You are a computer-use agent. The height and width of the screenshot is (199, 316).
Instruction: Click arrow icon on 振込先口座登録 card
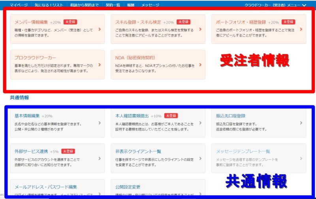301,123
